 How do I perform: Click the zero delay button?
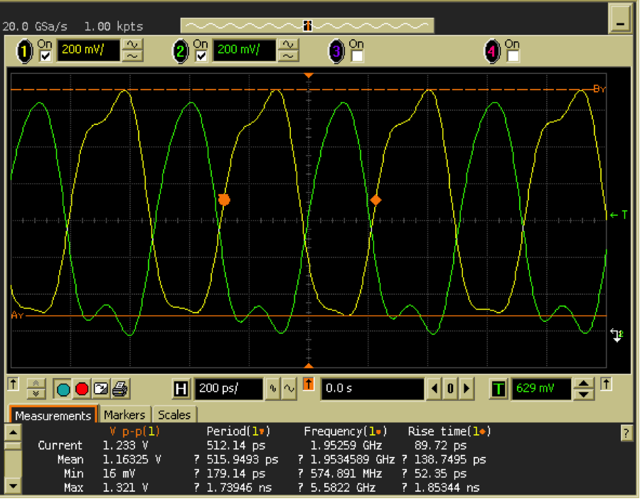click(450, 389)
